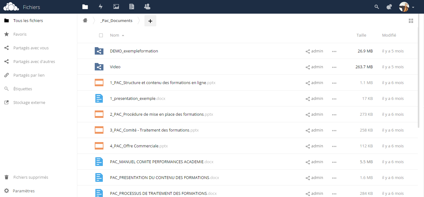Open notifications via the bell icon
The height and width of the screenshot is (197, 424).
tap(389, 7)
